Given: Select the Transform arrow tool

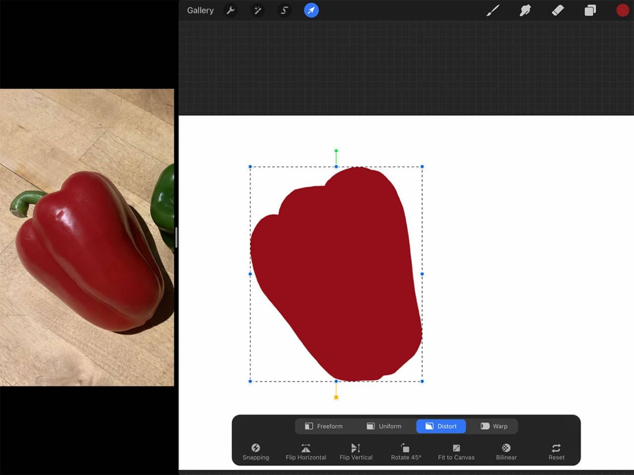Looking at the screenshot, I should click(x=311, y=10).
